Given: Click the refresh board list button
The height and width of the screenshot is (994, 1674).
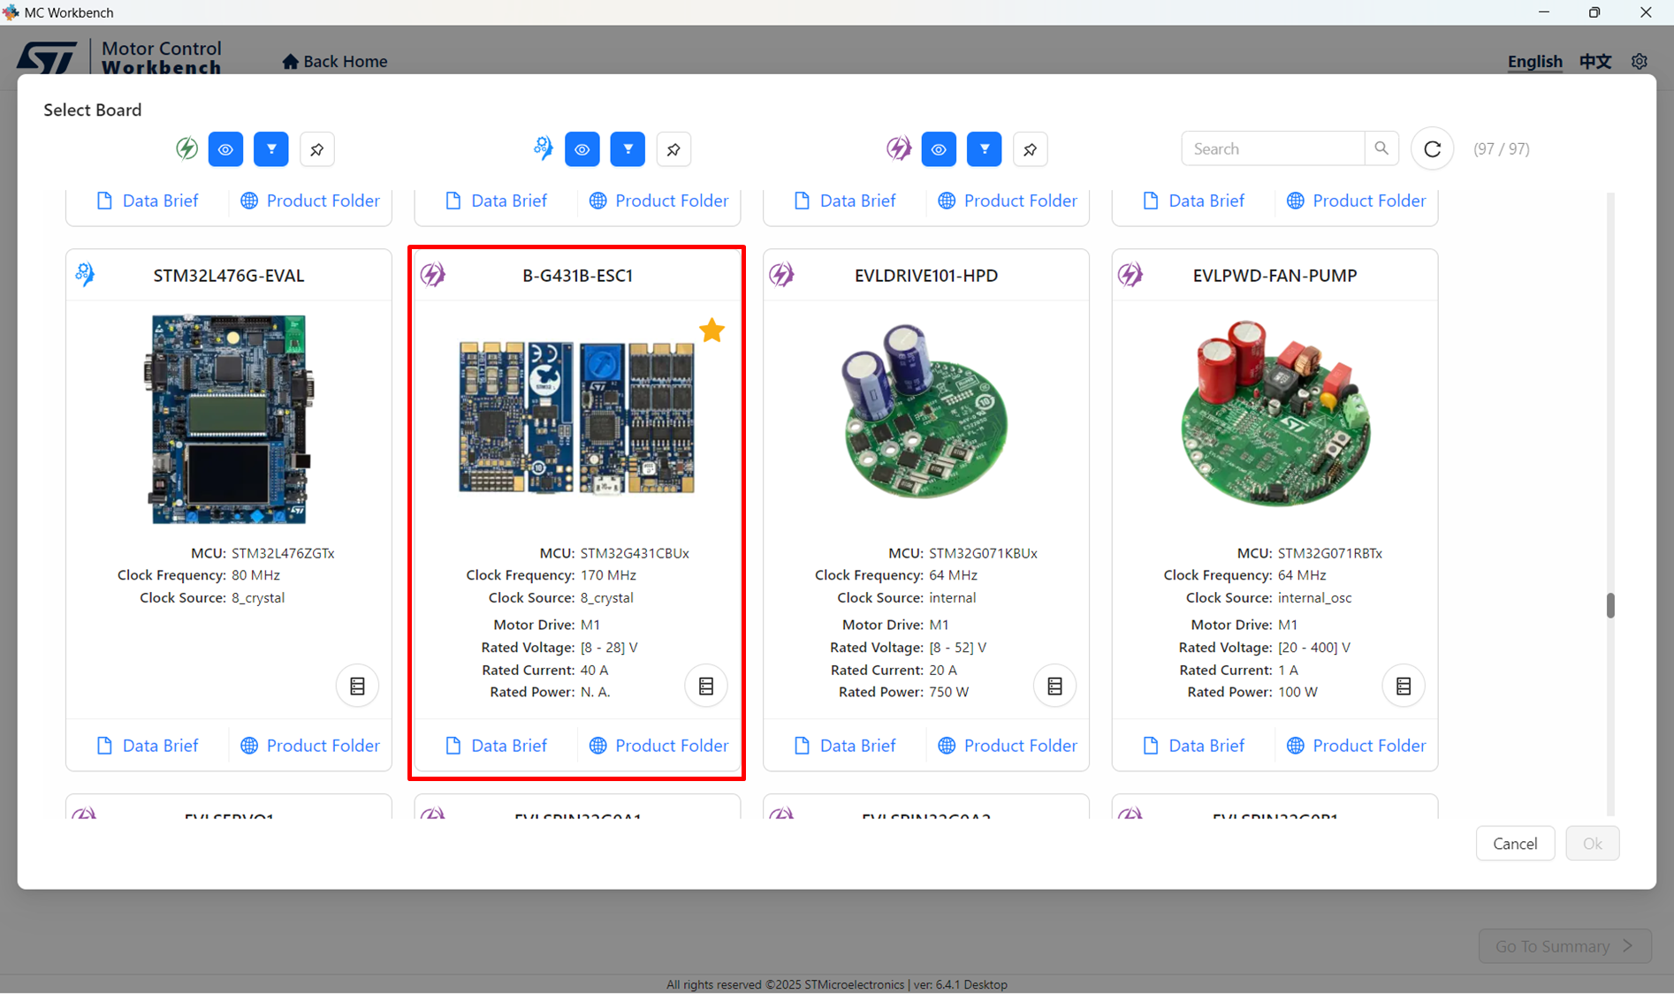Looking at the screenshot, I should (1433, 149).
